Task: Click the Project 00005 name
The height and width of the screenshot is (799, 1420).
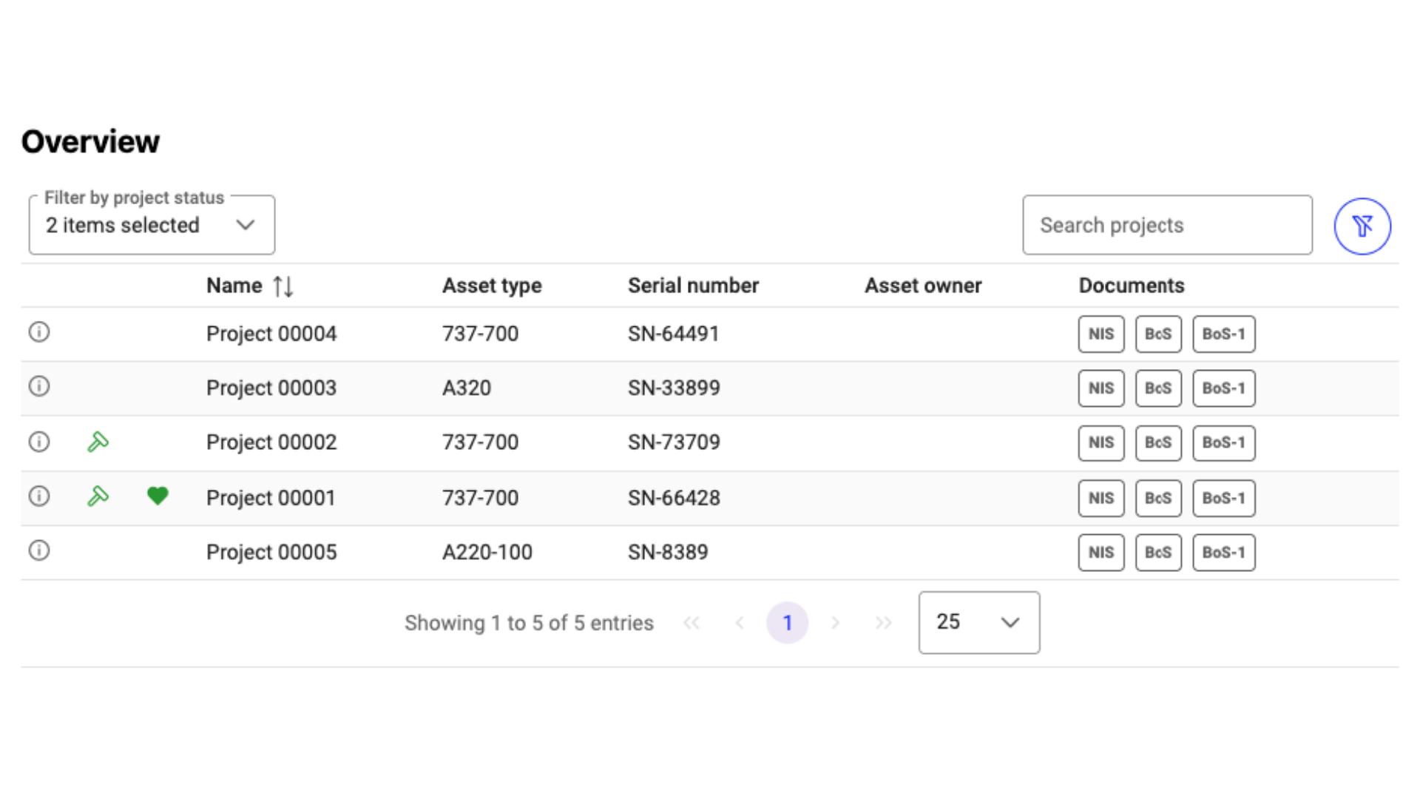Action: (271, 552)
